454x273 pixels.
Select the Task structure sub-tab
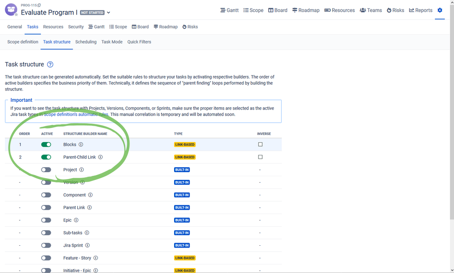click(57, 42)
